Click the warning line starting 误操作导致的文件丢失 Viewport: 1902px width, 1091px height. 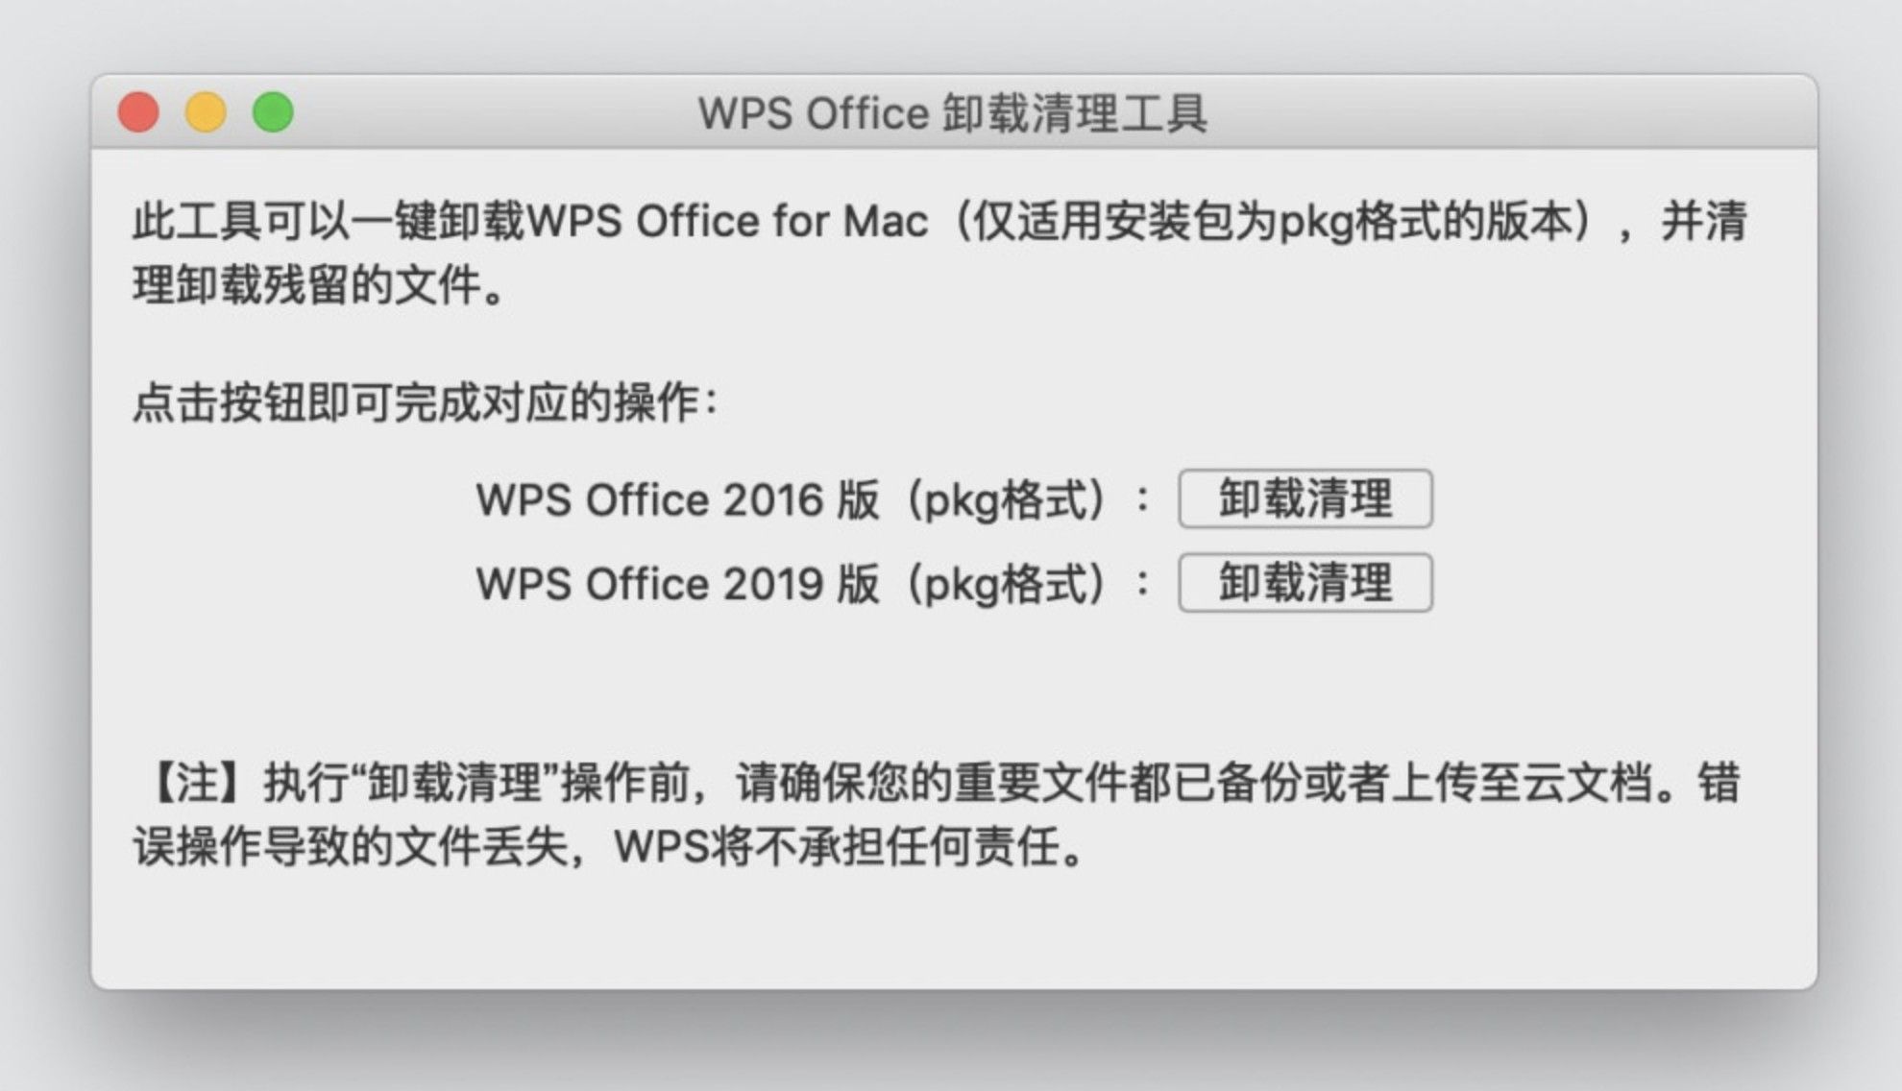tap(611, 847)
